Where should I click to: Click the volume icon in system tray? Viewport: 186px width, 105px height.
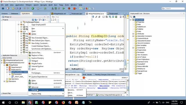163,102
